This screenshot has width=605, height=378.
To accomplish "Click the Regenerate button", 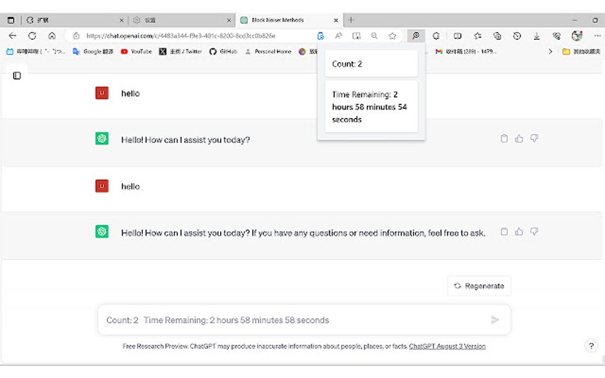I will click(x=479, y=285).
